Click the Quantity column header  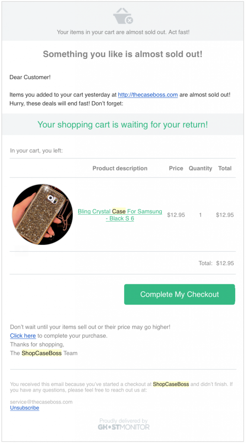coord(201,168)
